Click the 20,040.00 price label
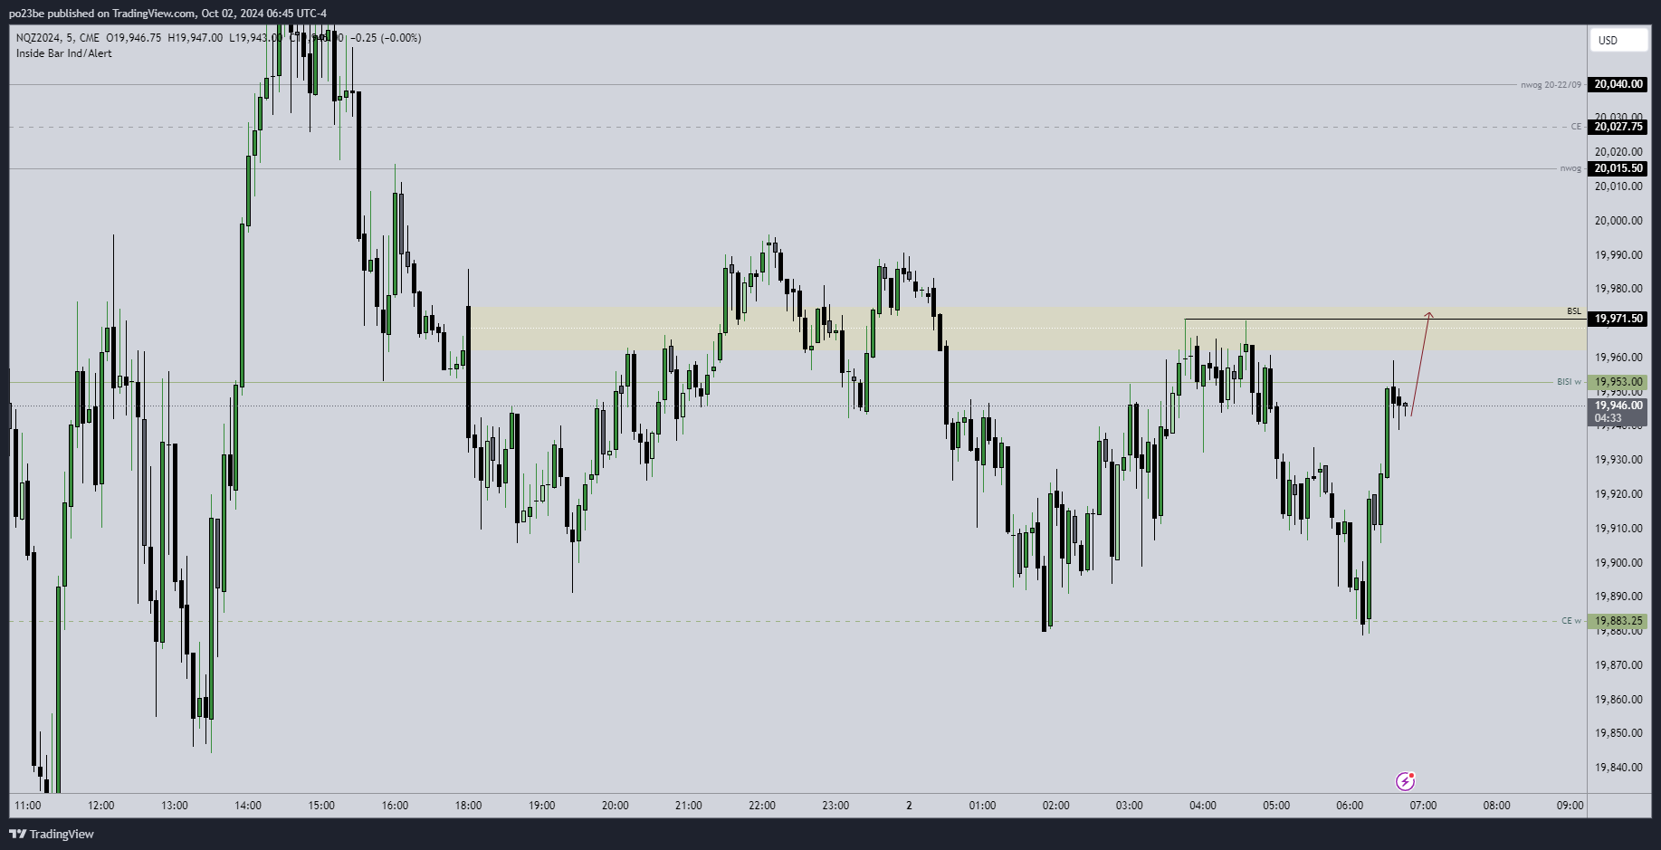 click(1618, 84)
